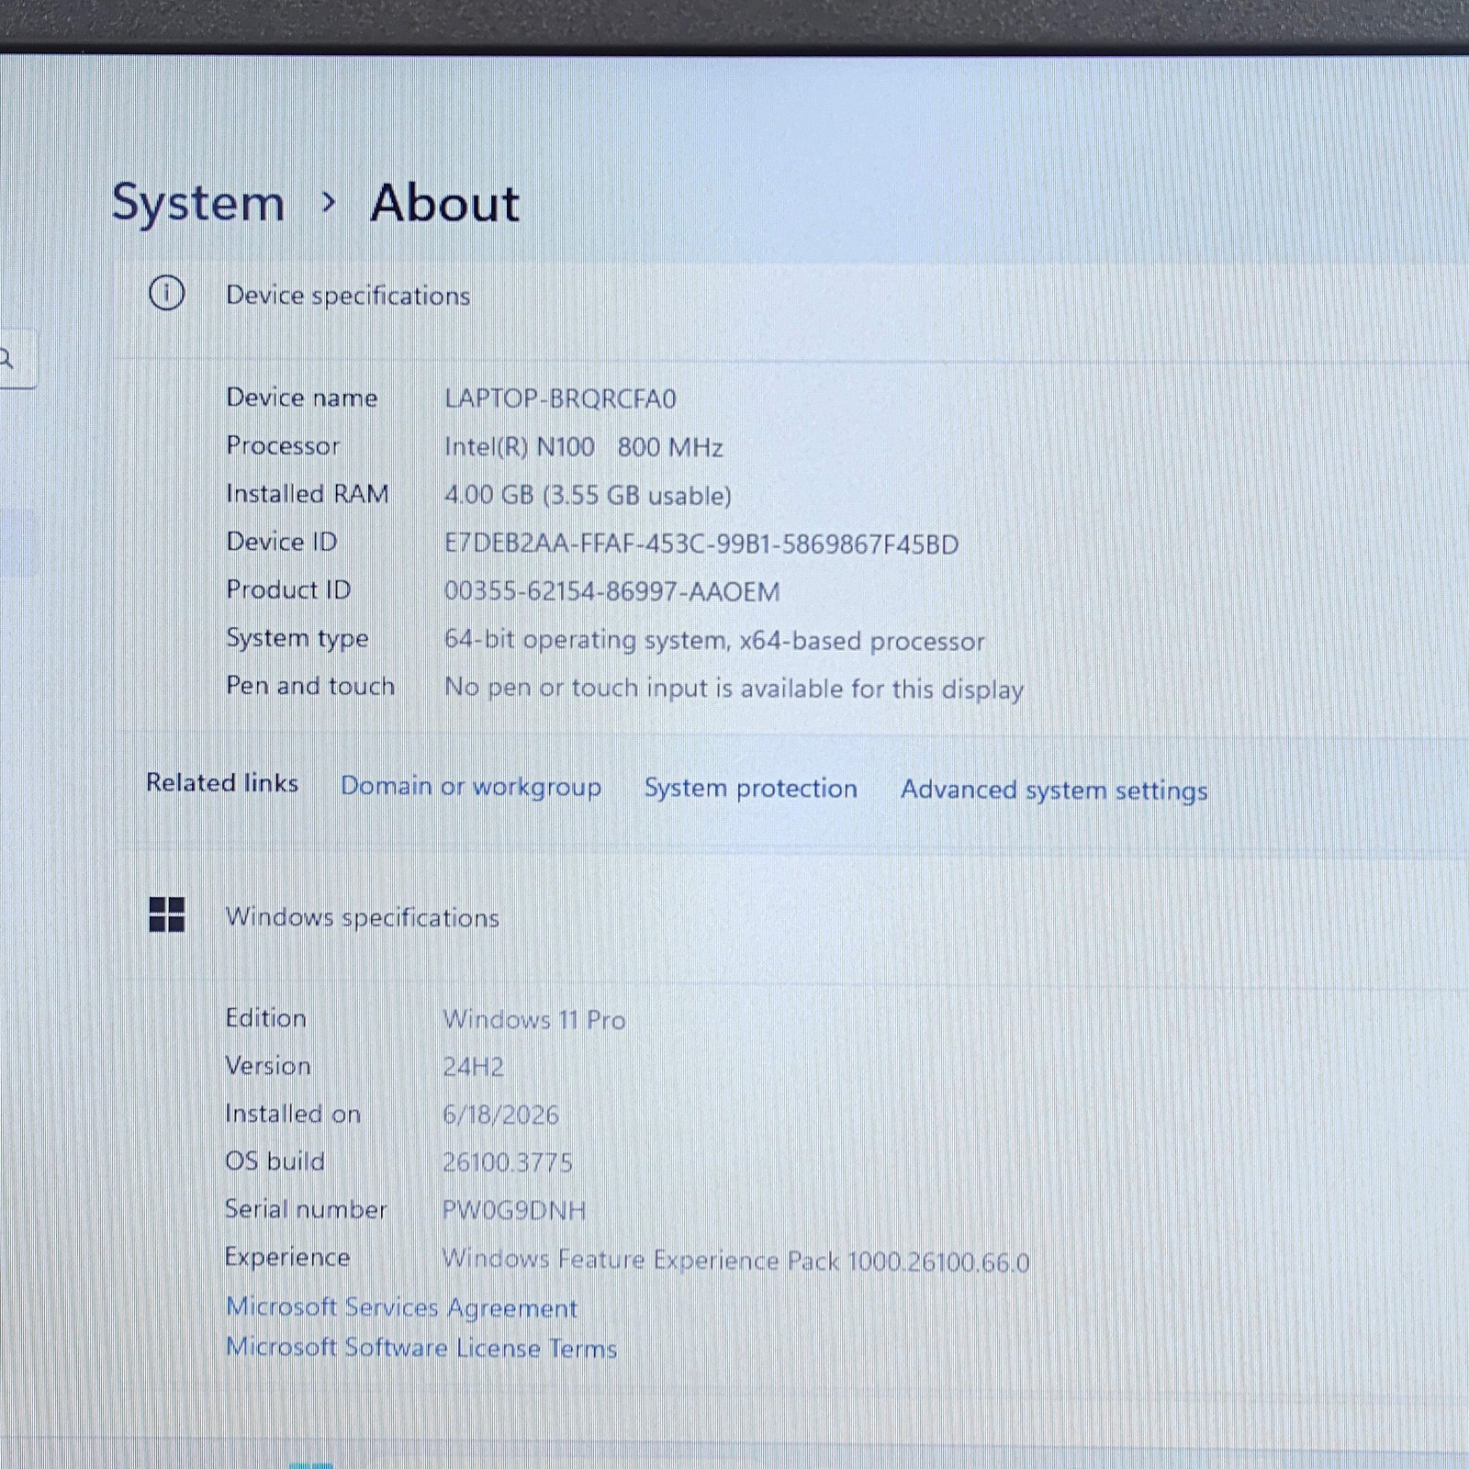Click the Device ID label

(282, 542)
